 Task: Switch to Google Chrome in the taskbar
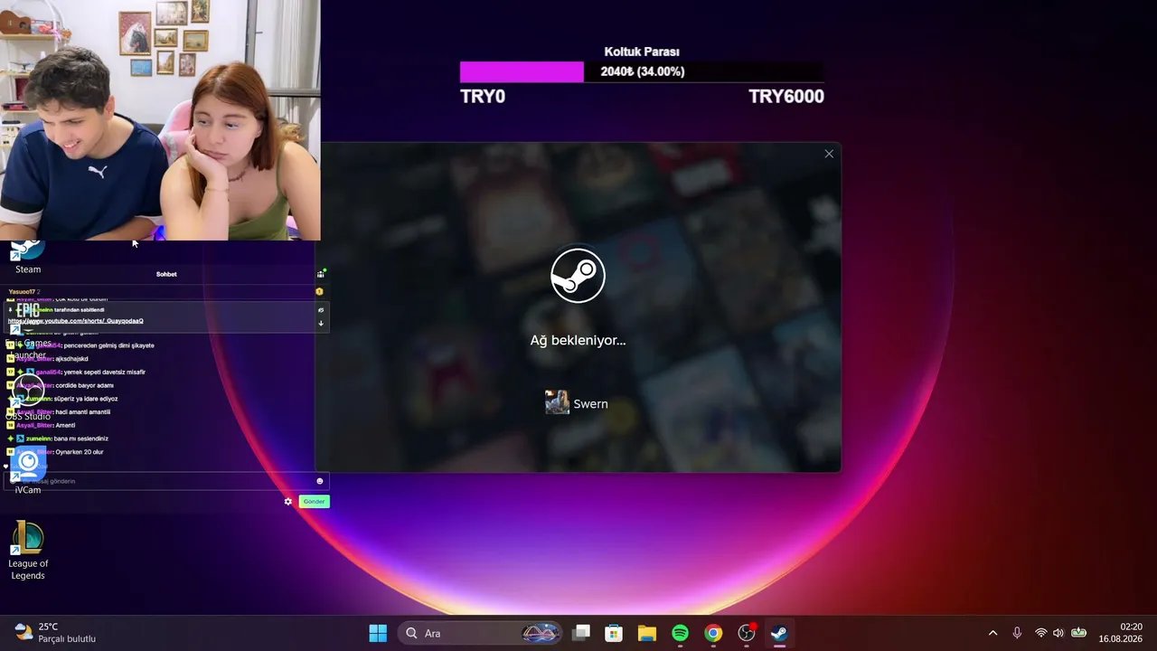pos(713,633)
